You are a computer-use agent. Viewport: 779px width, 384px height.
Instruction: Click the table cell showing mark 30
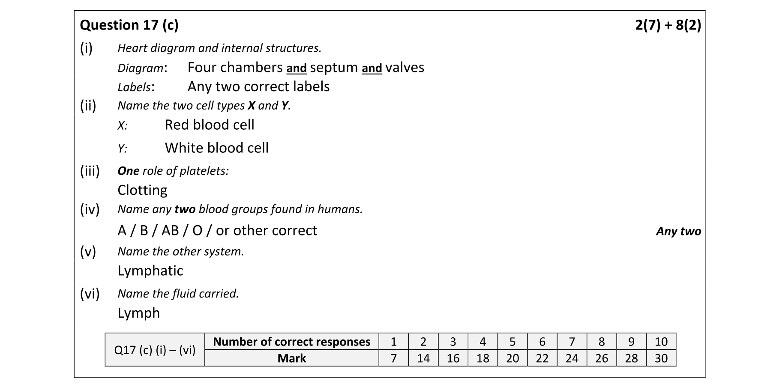(x=661, y=358)
